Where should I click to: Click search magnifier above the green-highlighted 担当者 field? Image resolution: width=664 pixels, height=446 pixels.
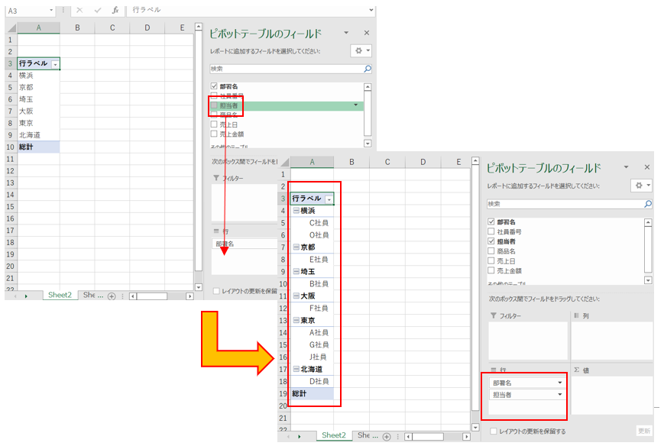point(368,69)
